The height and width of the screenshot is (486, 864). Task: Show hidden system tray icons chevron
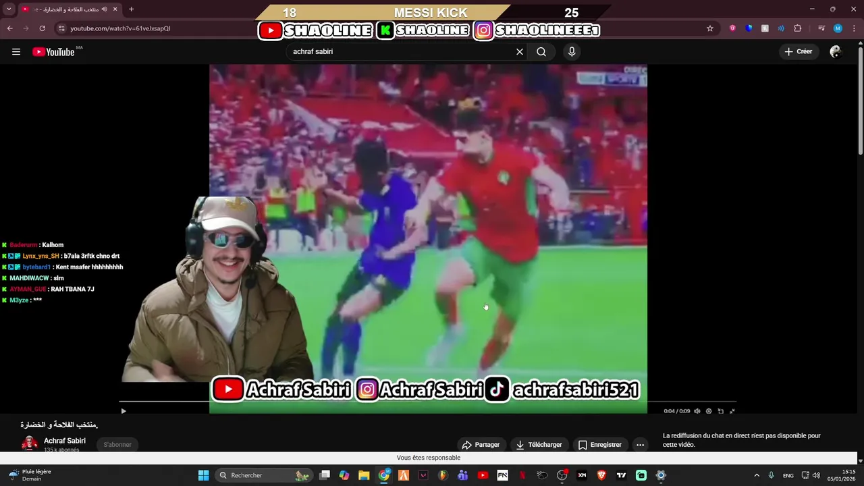pos(757,475)
